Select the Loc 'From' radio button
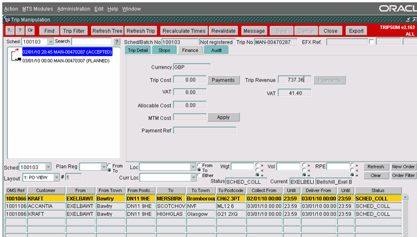417x237 pixels. click(x=199, y=165)
